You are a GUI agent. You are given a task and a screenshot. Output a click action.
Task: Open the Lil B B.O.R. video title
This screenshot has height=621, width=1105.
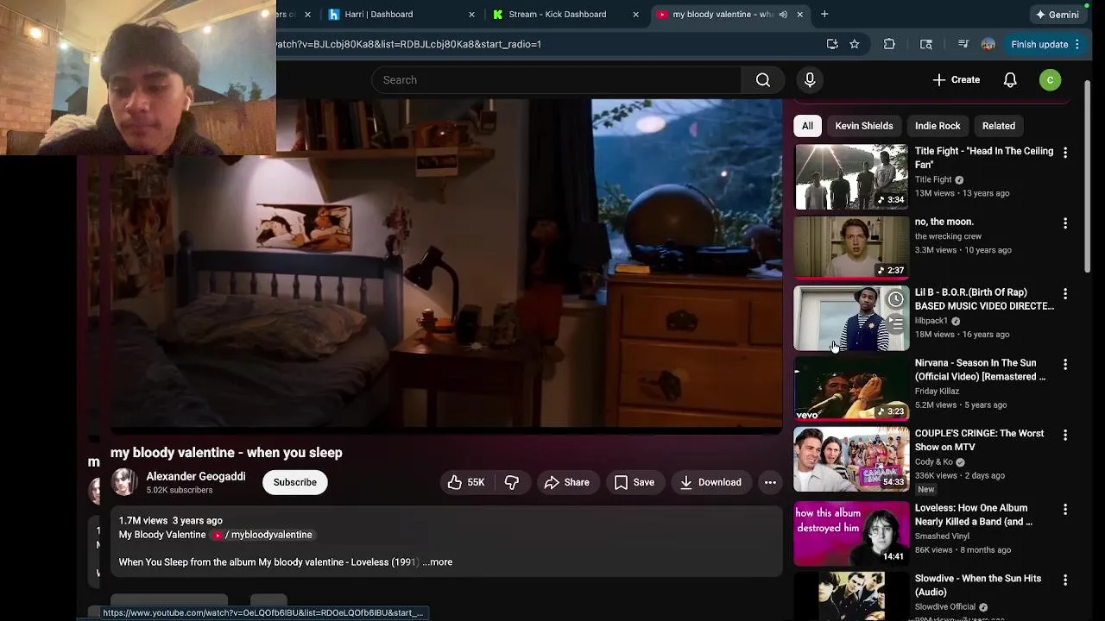(984, 299)
